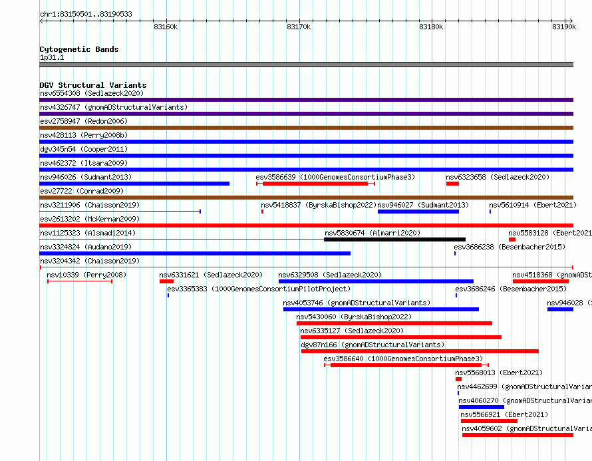Click the nsv4053746 gnomADStructuralVariants blue bar

click(x=381, y=309)
